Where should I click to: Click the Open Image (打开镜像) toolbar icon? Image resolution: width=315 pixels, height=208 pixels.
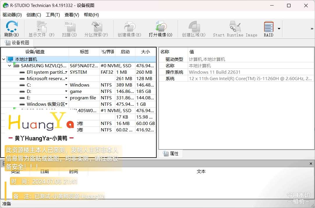161,26
